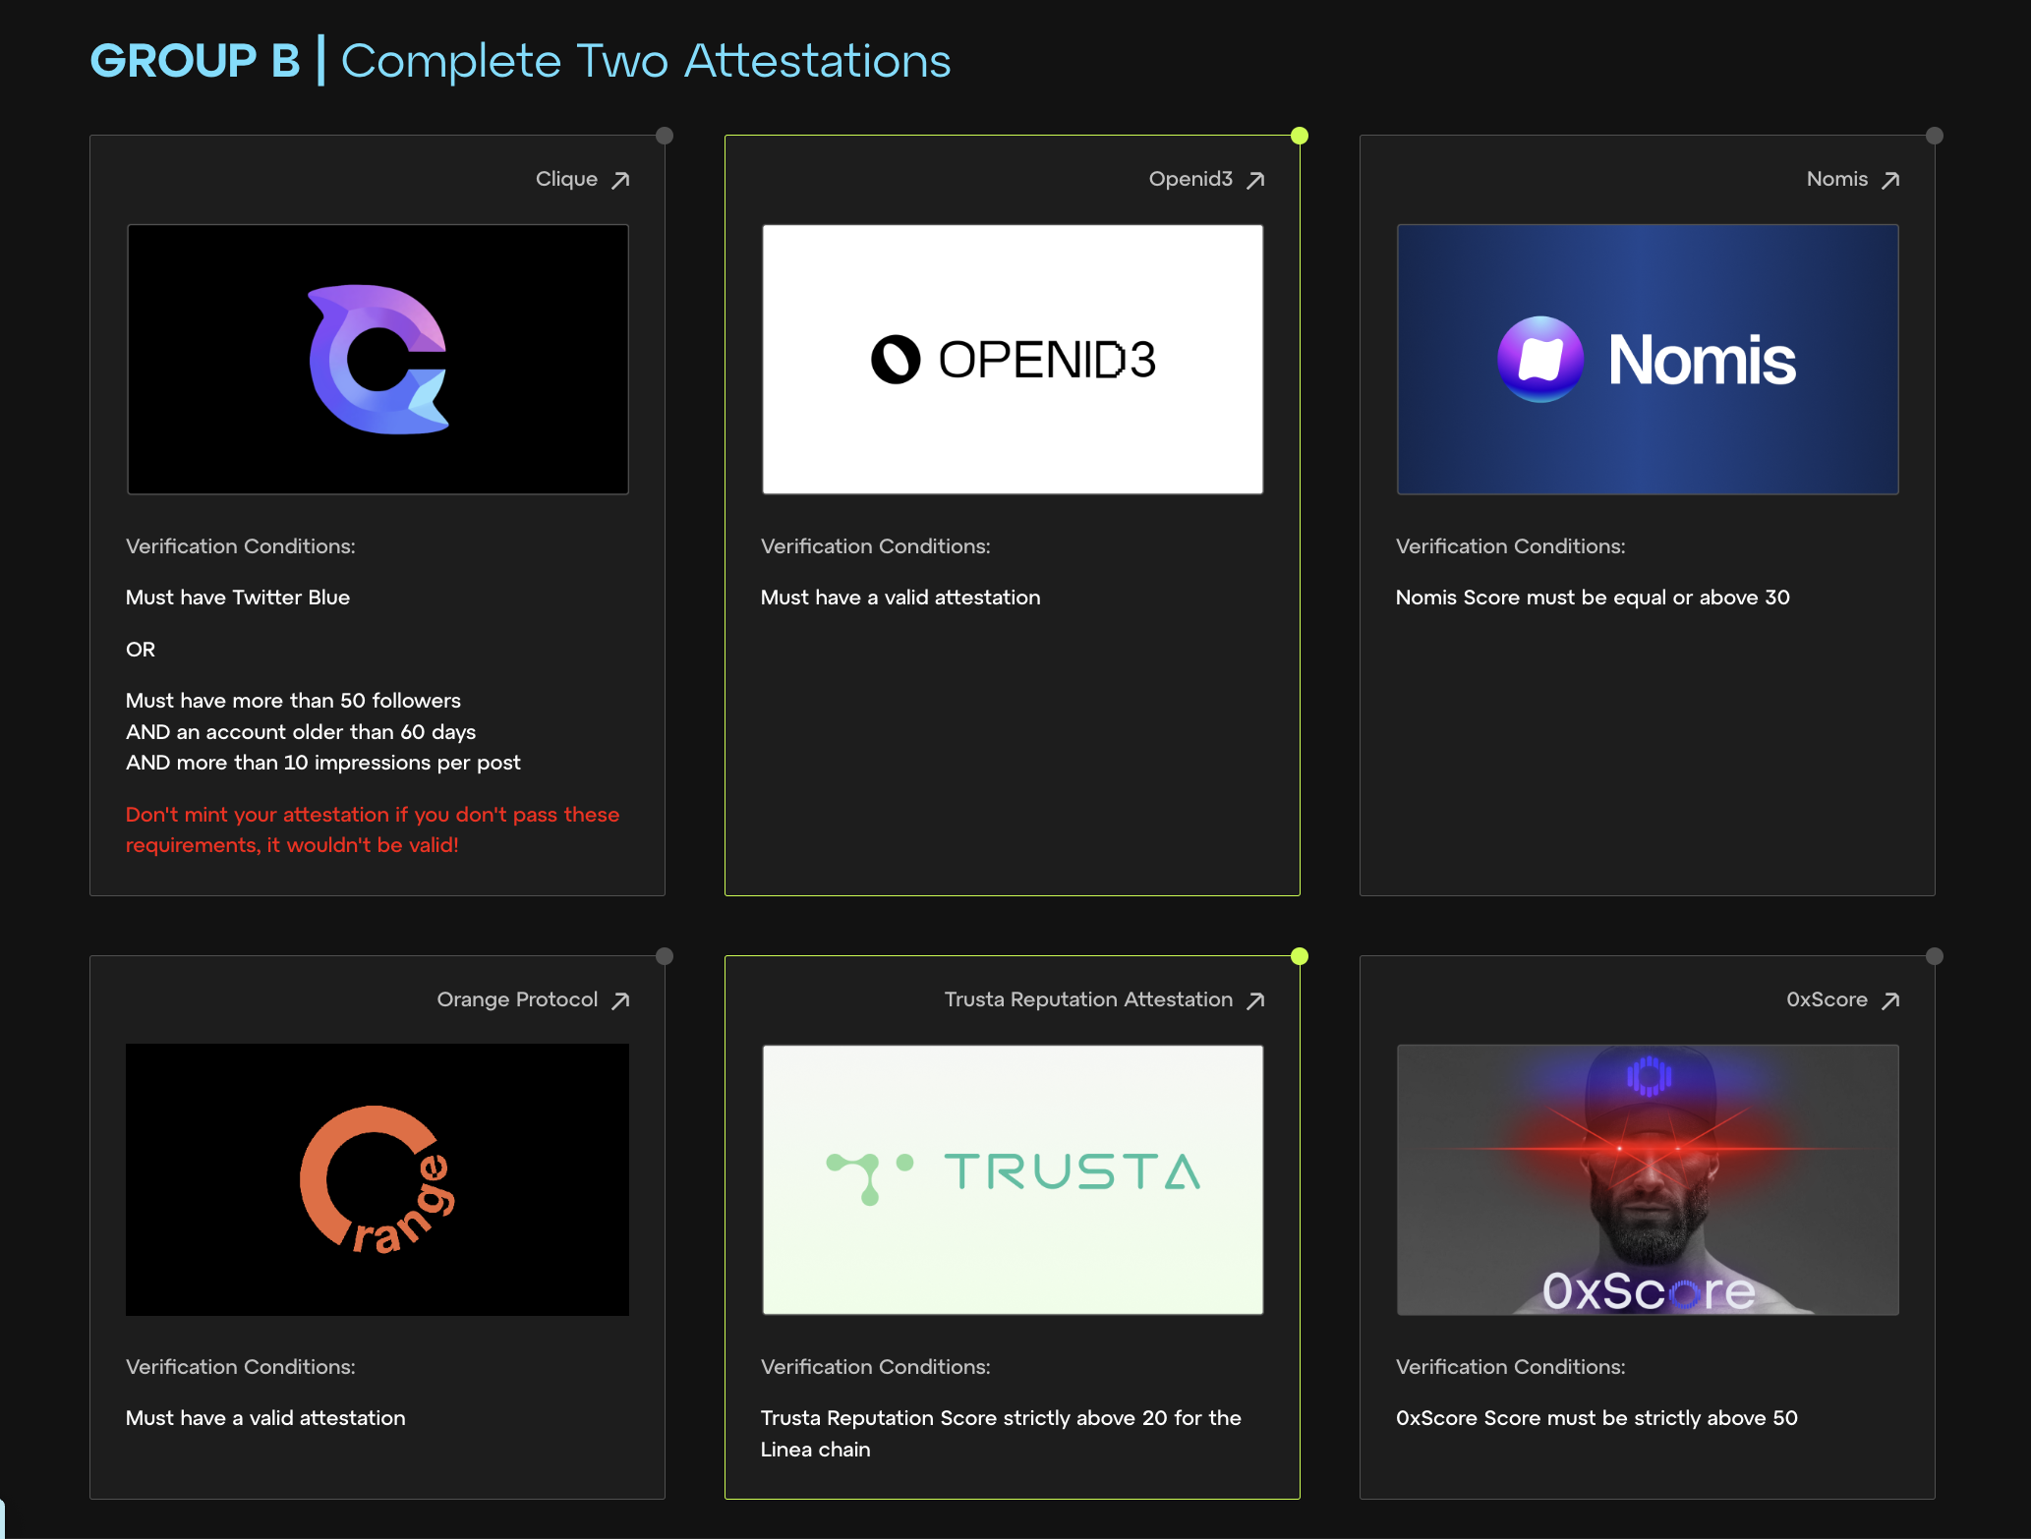Click 'AND more than 10 impressions per post'
This screenshot has height=1539, width=2031.
[x=323, y=763]
